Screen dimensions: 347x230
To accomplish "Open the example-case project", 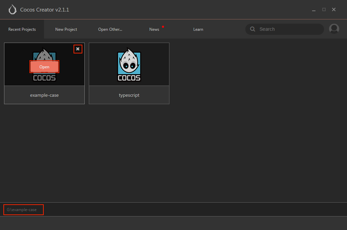I will coord(44,67).
